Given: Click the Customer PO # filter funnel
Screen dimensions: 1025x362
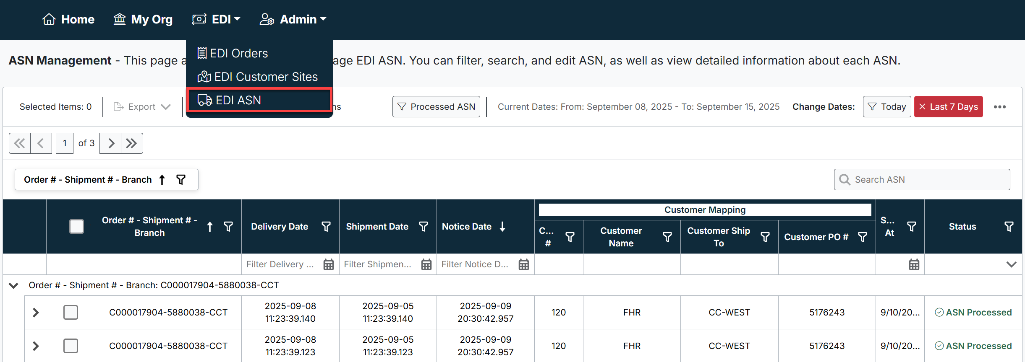Looking at the screenshot, I should (863, 237).
